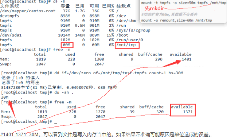Image resolution: width=227 pixels, height=137 pixels.
Task: Click the 9.5M used value
Action: [80, 25]
